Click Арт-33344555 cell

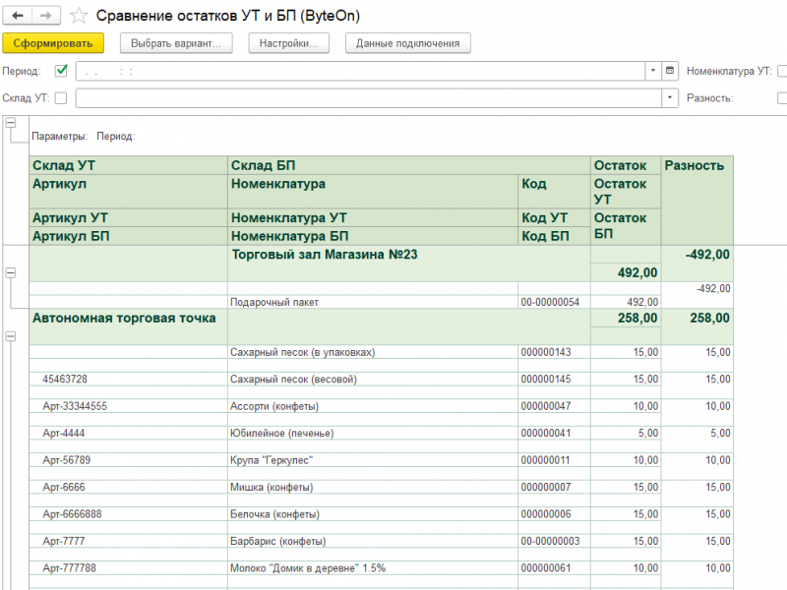click(129, 406)
